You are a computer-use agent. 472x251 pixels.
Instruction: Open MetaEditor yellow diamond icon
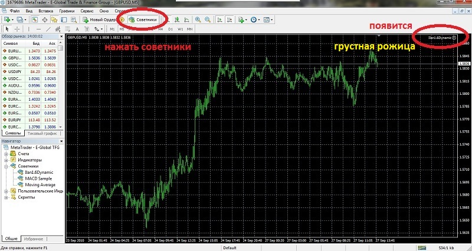(x=122, y=19)
